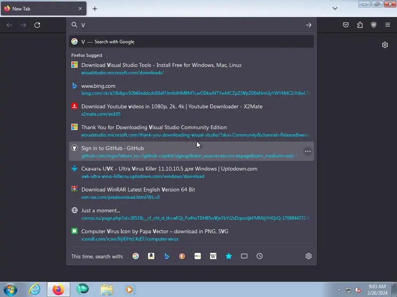
Task: Open the network tray icon
Action: point(349,290)
